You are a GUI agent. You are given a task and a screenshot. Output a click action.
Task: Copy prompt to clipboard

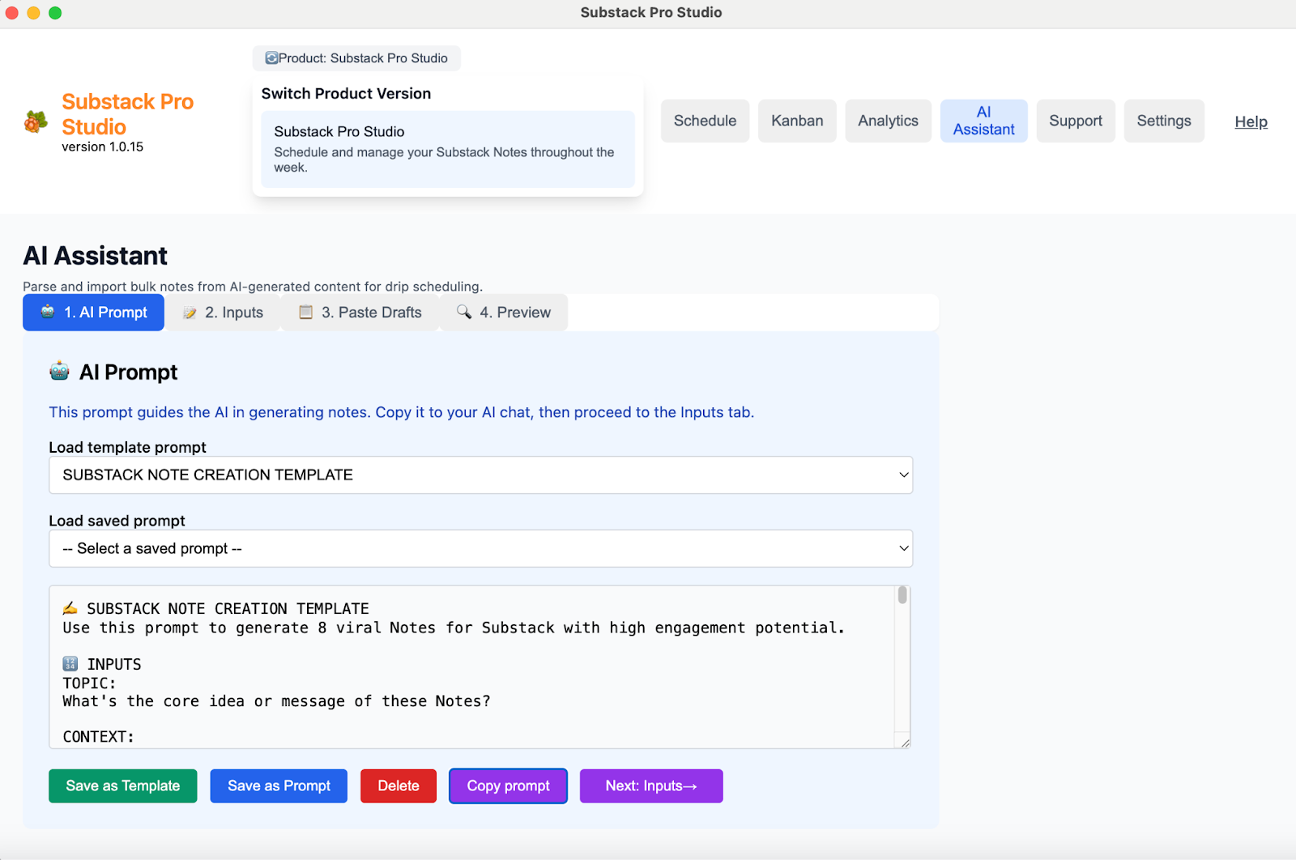(508, 785)
